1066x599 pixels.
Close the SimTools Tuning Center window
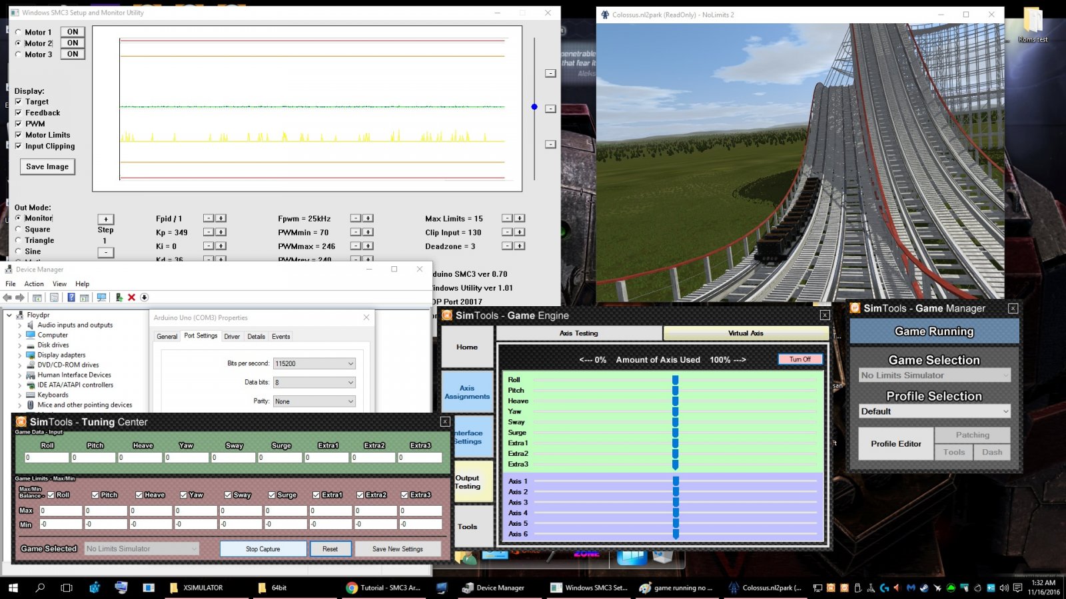[445, 421]
